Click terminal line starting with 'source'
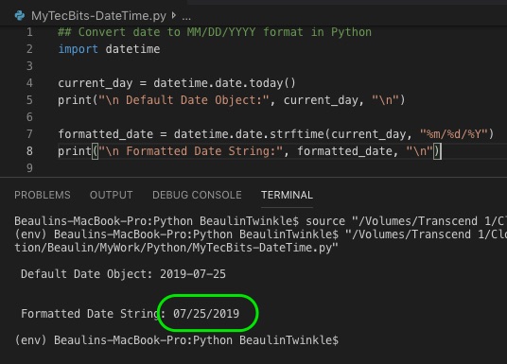 tap(261, 221)
